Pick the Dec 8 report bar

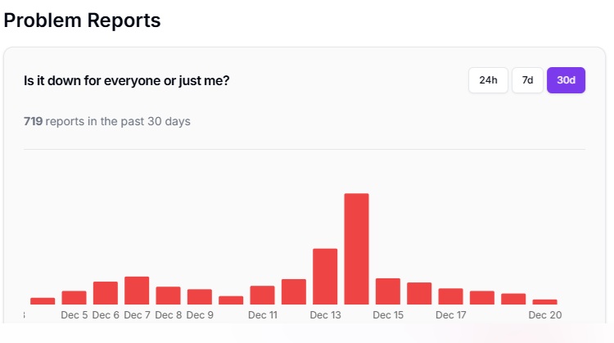tap(168, 295)
